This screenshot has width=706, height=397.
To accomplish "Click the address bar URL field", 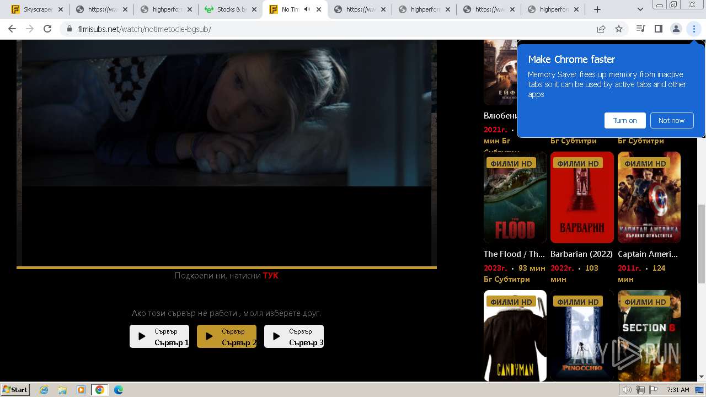I will [331, 29].
